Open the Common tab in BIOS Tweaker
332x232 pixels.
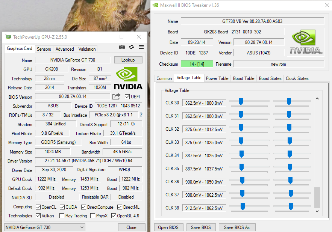(164, 78)
